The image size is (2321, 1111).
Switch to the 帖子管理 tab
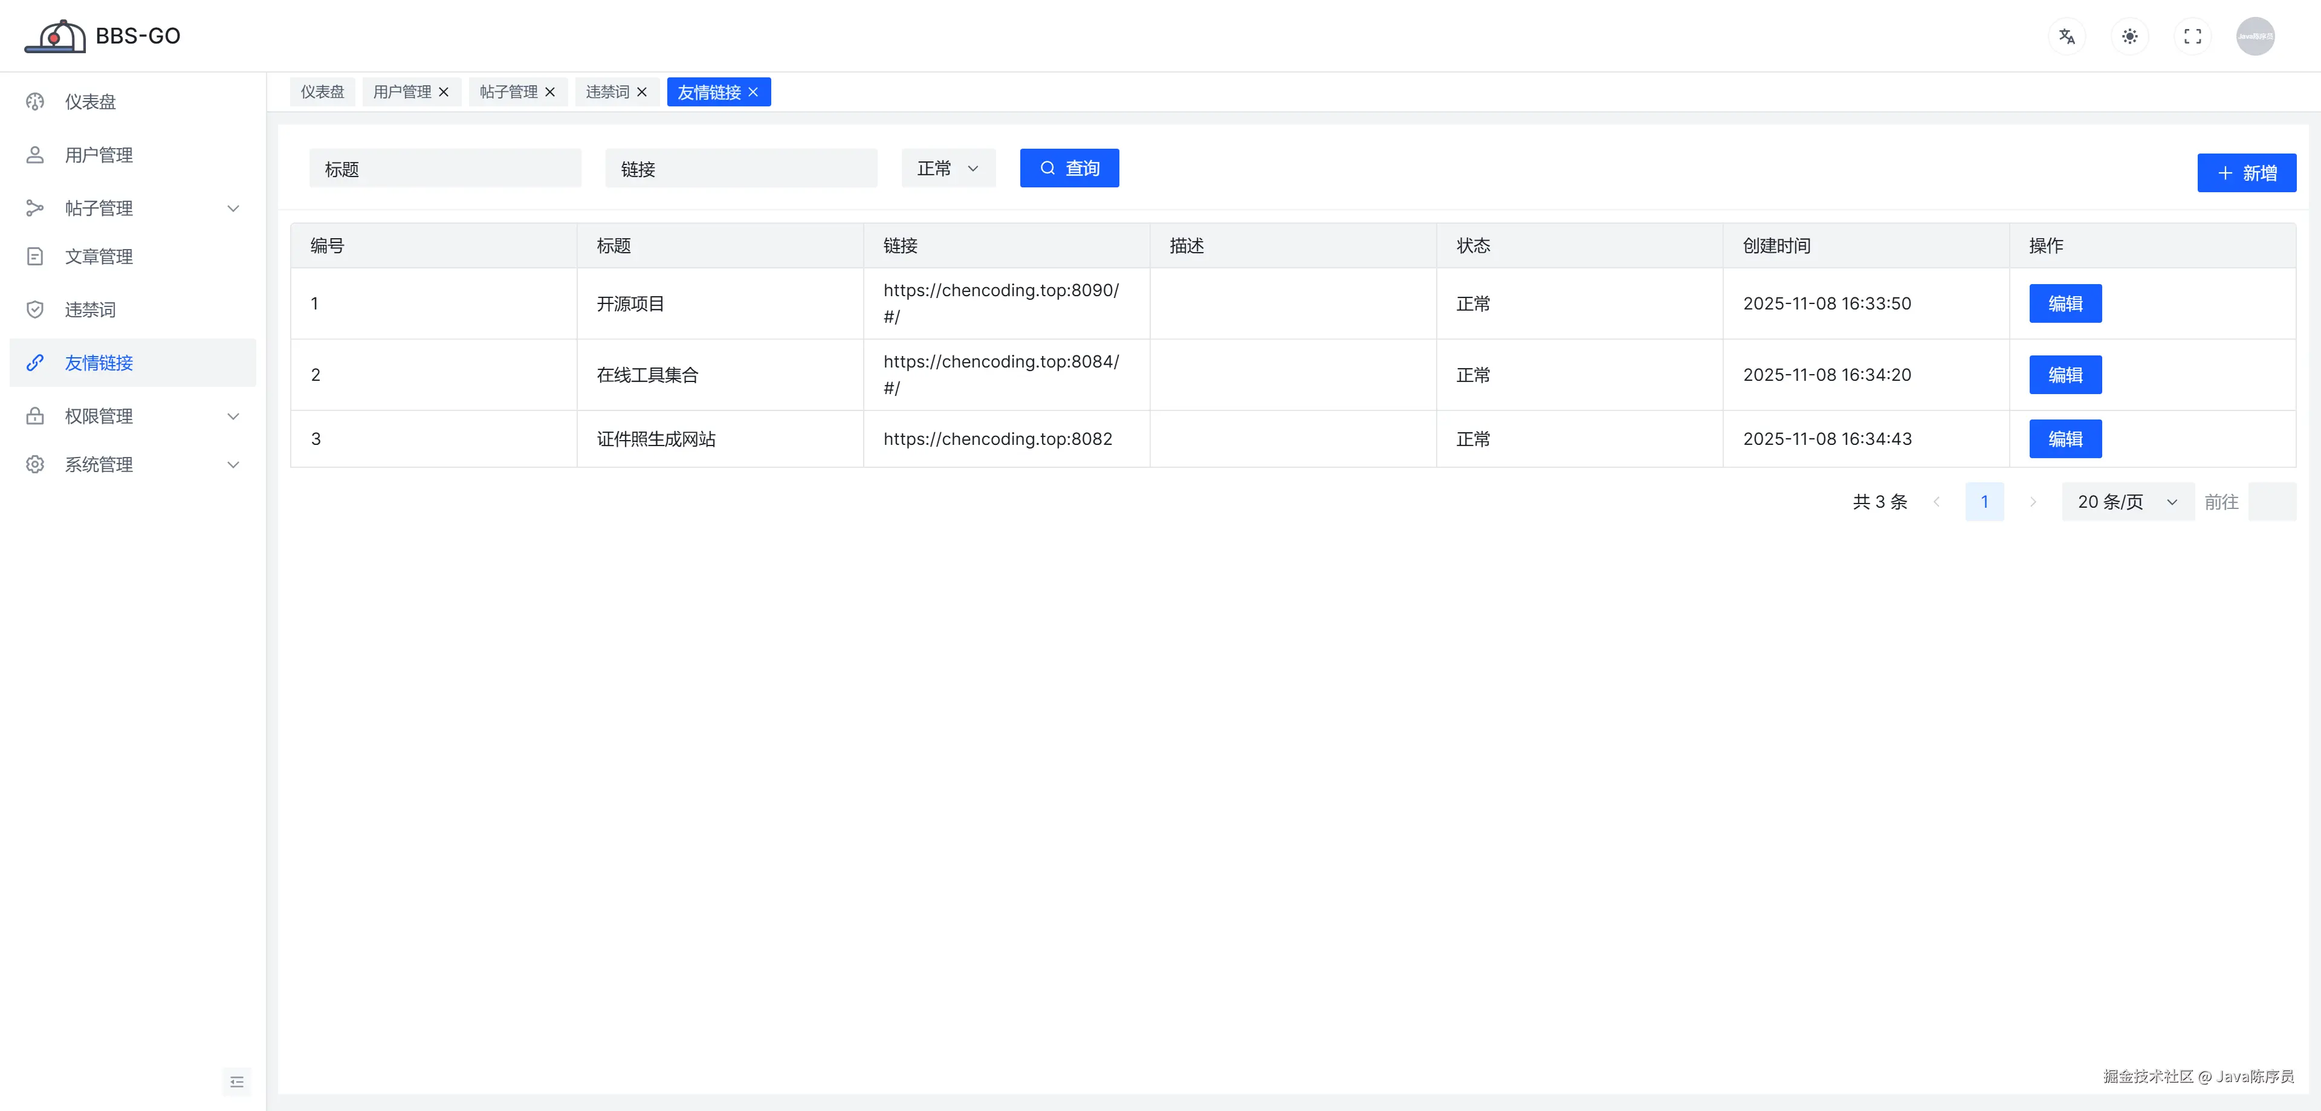[508, 92]
